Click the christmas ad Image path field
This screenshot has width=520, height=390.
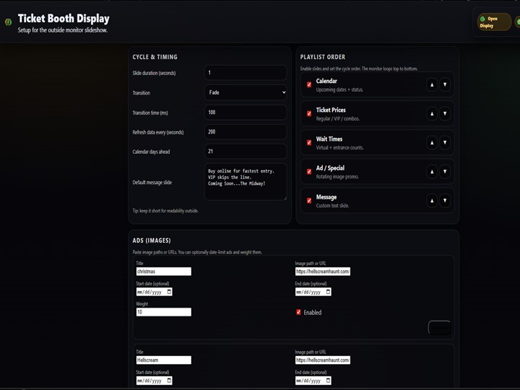(x=323, y=272)
